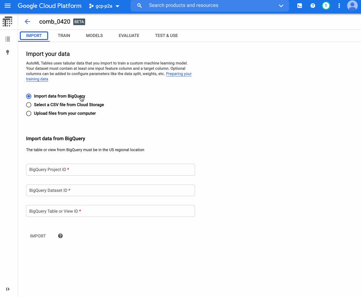Select Import data from BigQuery radio button
The height and width of the screenshot is (297, 361).
[29, 96]
